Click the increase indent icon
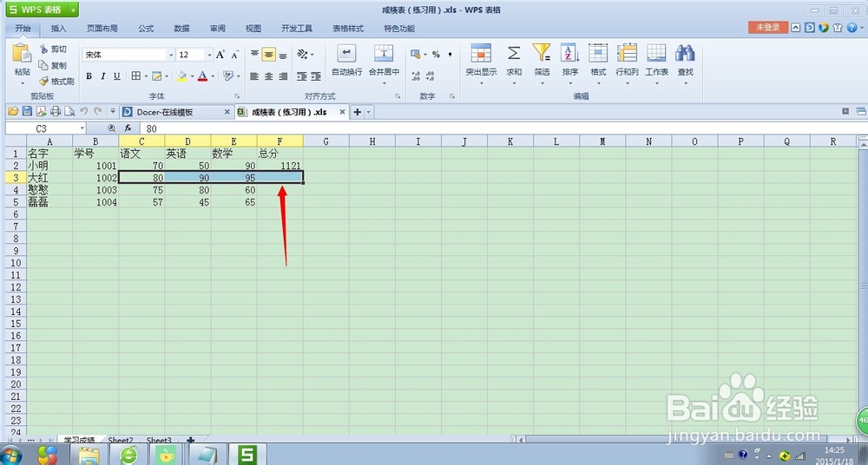Screen dimensions: 868x465 pyautogui.click(x=316, y=76)
